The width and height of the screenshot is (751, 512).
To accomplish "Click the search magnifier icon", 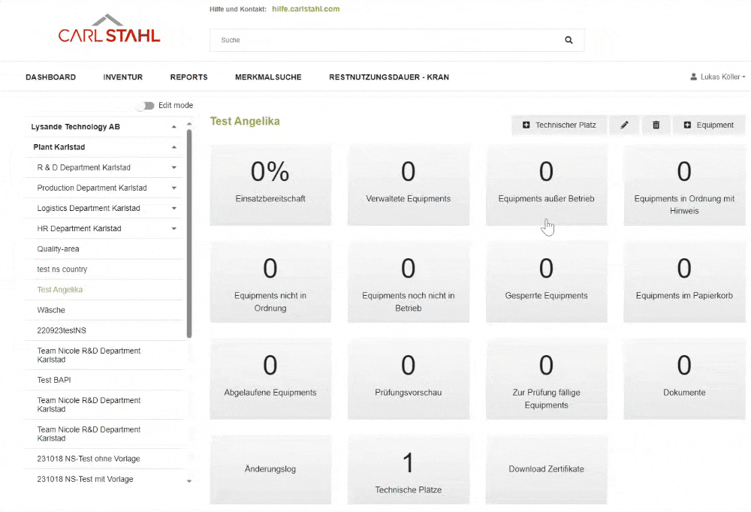I will click(x=569, y=40).
